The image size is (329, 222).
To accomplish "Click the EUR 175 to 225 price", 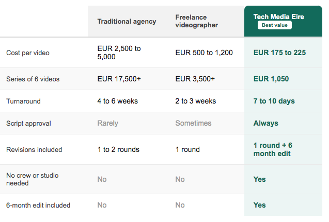I will [279, 53].
